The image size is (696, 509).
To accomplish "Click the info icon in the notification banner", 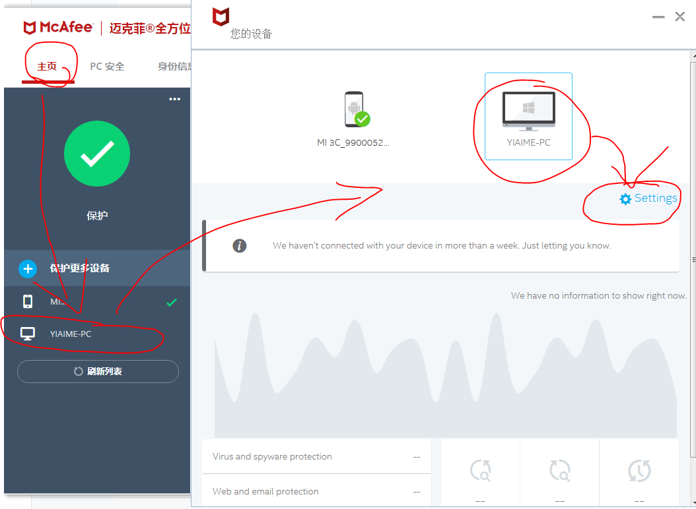I will [240, 246].
